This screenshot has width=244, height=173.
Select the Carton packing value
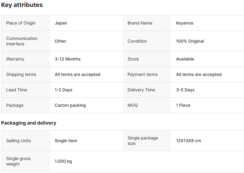(70, 105)
